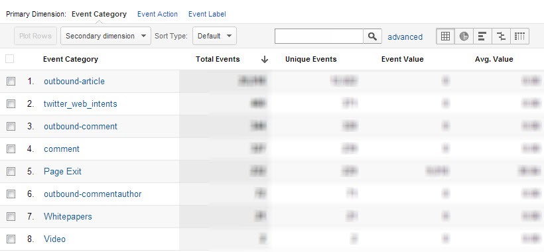Open the Video category link

point(54,239)
